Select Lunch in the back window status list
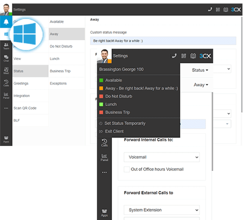This screenshot has height=220, width=244. [x=67, y=59]
